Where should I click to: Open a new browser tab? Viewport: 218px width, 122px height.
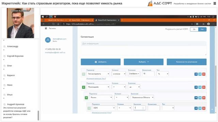(x=122, y=20)
